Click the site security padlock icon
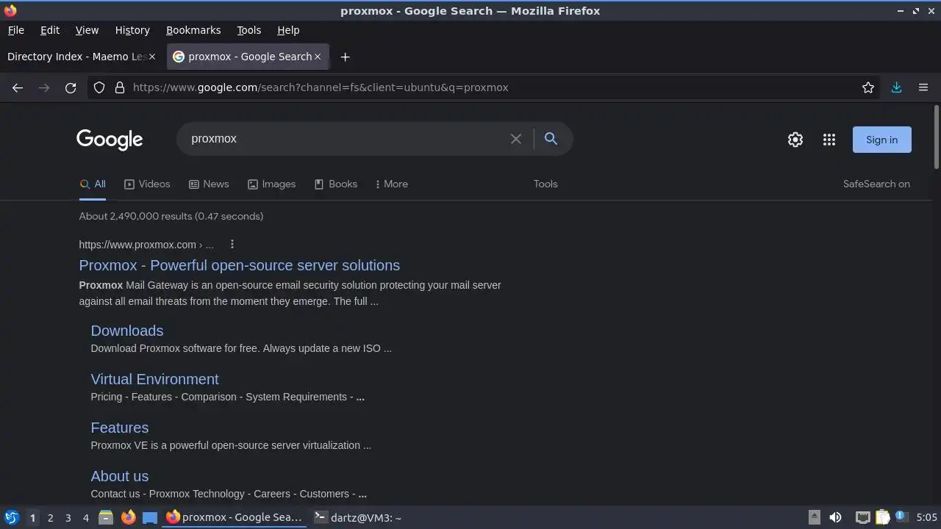 tap(120, 87)
